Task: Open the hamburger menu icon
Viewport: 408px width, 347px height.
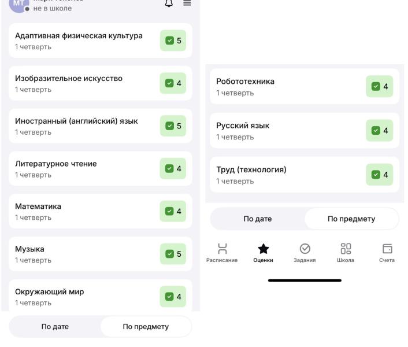Action: 187,3
